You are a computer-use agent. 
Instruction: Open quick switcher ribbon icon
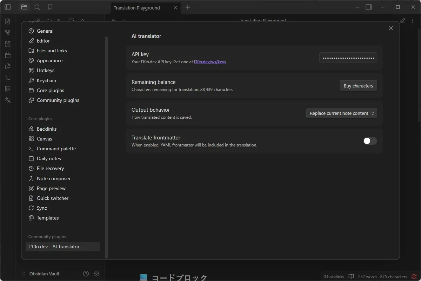[x=8, y=21]
